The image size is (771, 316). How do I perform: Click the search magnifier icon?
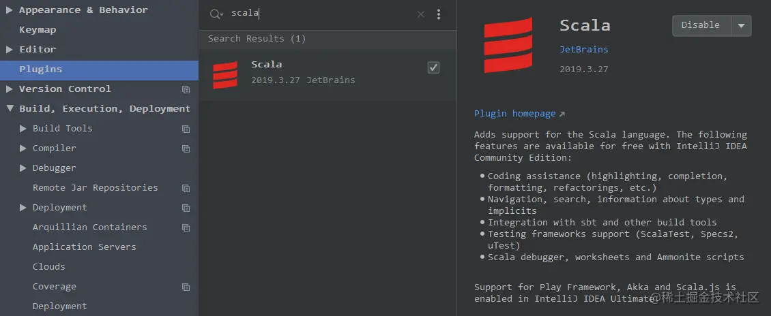(x=216, y=14)
